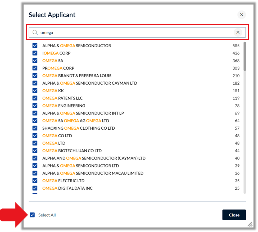Toggle OMEGA CO LTD checkbox
The image size is (258, 232).
(35, 136)
